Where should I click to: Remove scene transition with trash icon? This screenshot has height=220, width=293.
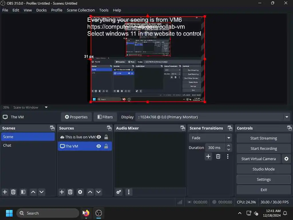tap(218, 156)
